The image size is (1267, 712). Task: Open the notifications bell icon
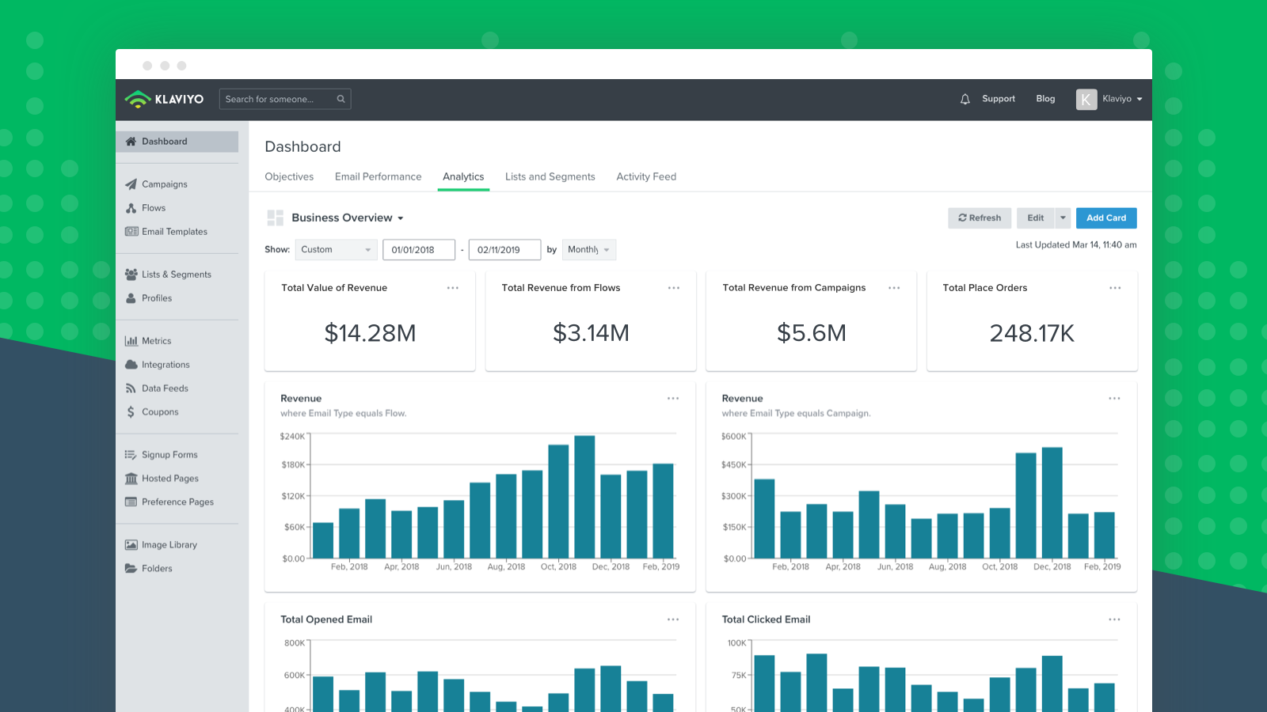coord(965,99)
